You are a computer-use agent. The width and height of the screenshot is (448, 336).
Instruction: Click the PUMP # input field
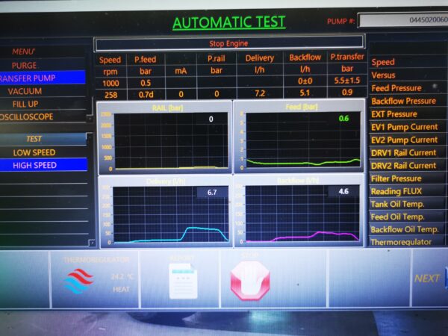click(403, 21)
